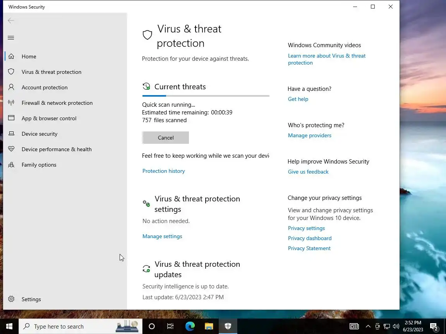Screen dimensions: 446x334
Task: Click the back arrow in Windows Security
Action: coord(11,20)
